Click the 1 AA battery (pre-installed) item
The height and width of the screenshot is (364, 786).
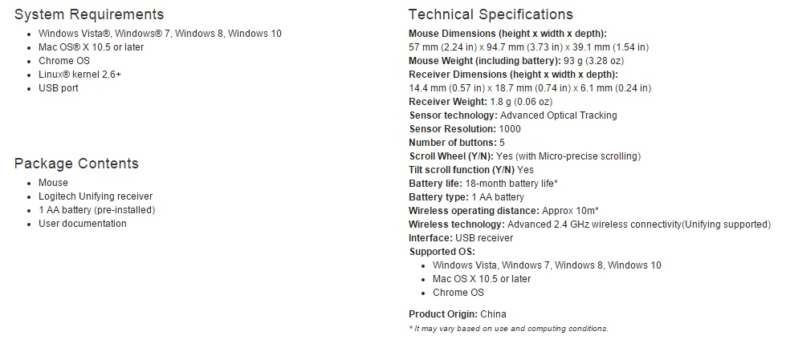pyautogui.click(x=97, y=210)
